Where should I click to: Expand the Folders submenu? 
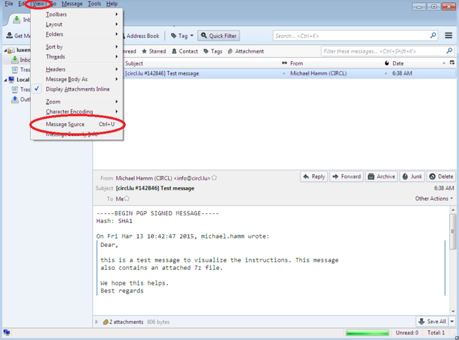77,34
